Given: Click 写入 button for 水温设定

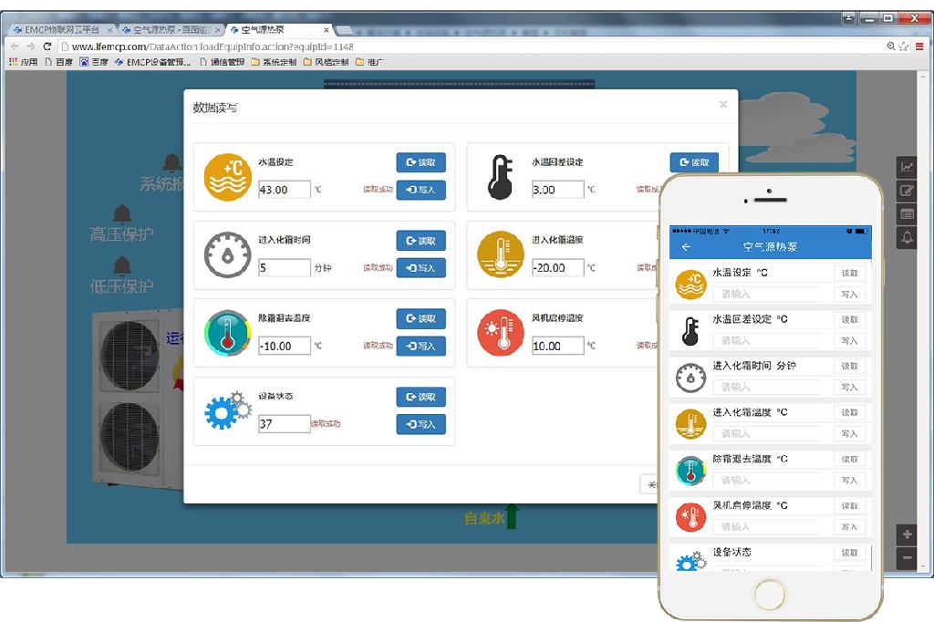Looking at the screenshot, I should pos(421,190).
